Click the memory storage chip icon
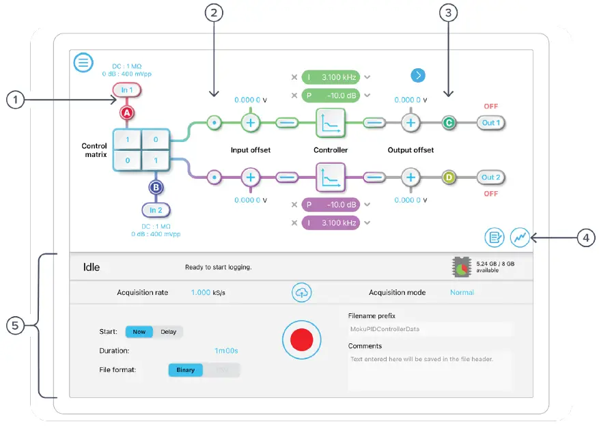The width and height of the screenshot is (599, 426). 462,265
